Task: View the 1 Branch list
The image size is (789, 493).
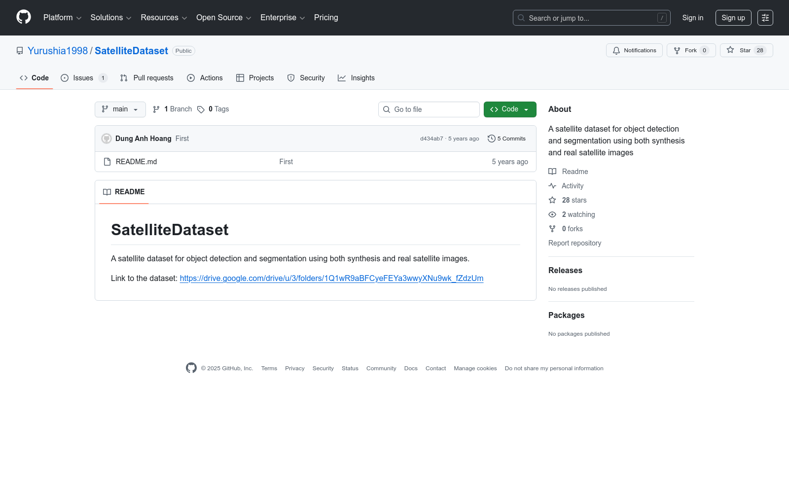Action: pos(172,109)
